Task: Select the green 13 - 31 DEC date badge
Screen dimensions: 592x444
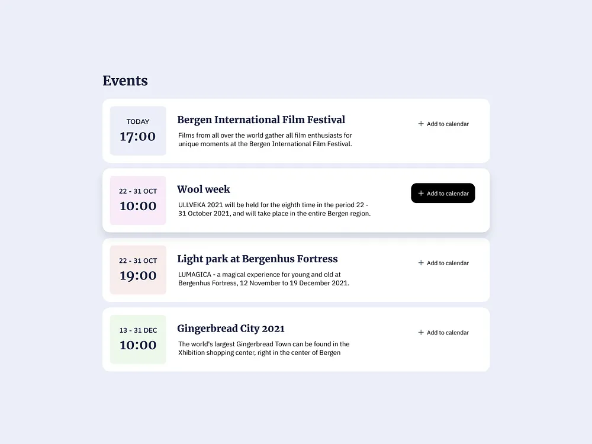Action: [138, 339]
